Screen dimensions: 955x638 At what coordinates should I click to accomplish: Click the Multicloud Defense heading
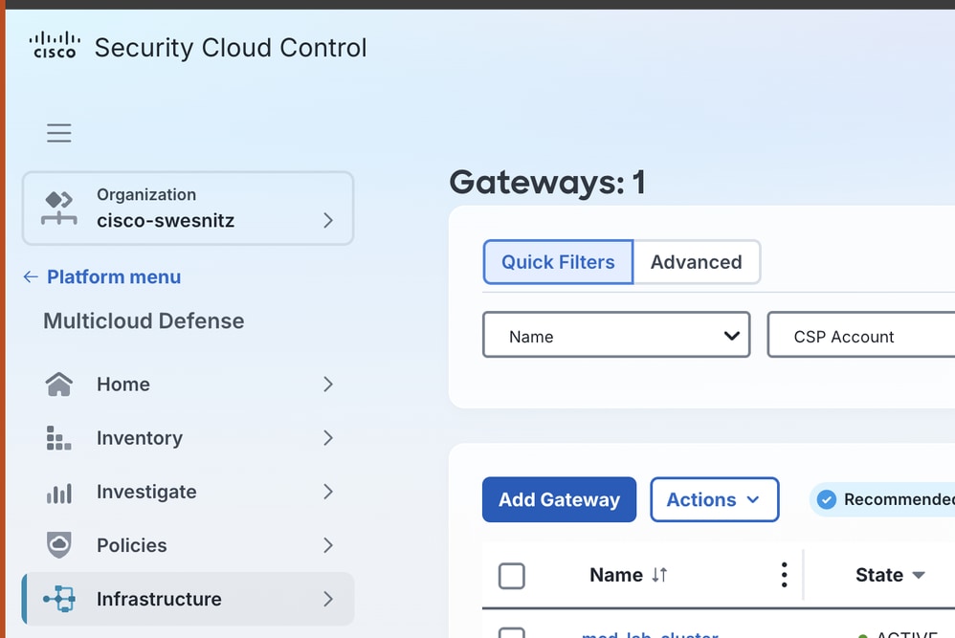coord(144,320)
